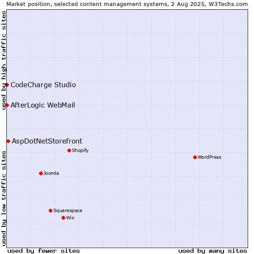Screen dimensions: 254x254
Task: Click the AspDotNetStorefront label text
Action: coord(47,141)
